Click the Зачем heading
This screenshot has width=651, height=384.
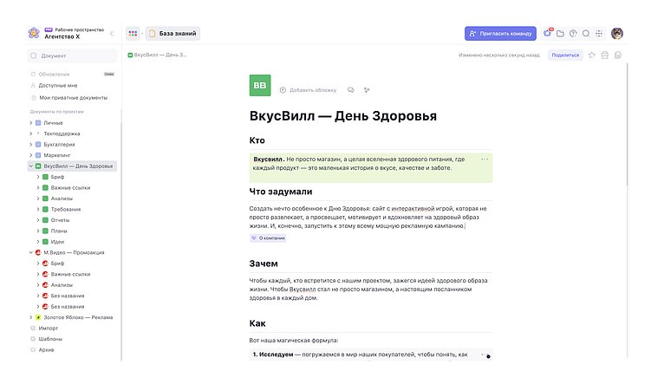click(x=264, y=264)
